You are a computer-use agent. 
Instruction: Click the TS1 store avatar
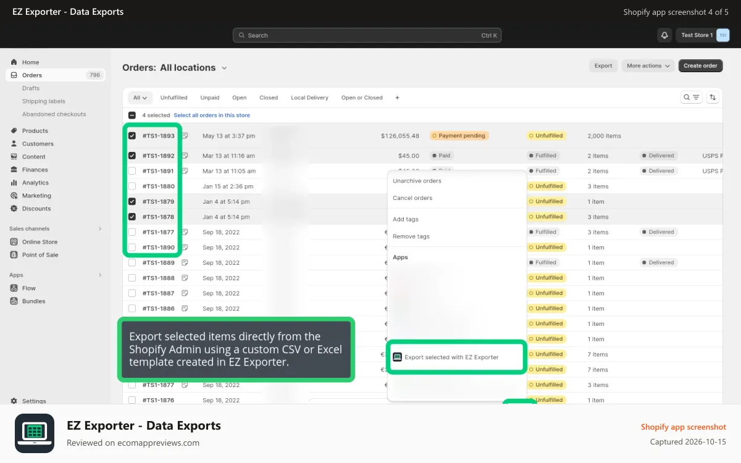(x=722, y=35)
